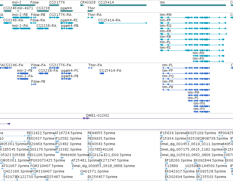Viewport: 233px width, 181px height.
Task: Click the long tim gene bar glyph
Action: pos(193,5)
